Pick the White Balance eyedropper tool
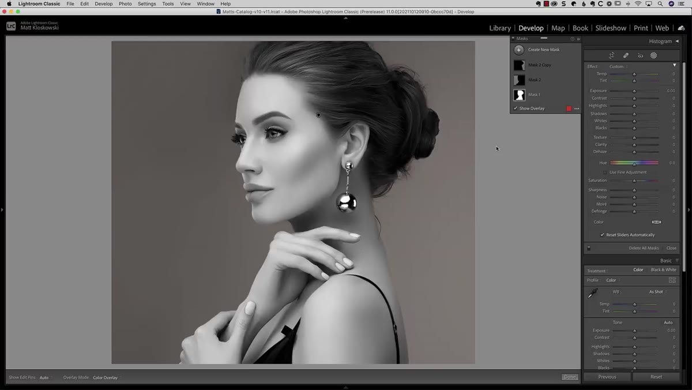 pyautogui.click(x=592, y=294)
